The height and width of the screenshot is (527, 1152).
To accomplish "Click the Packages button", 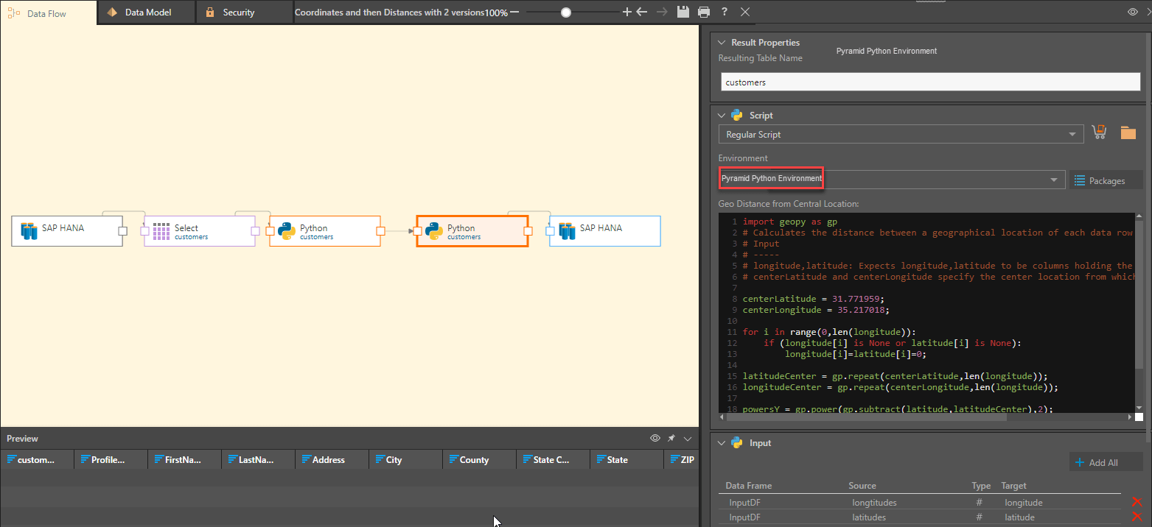I will pyautogui.click(x=1106, y=180).
